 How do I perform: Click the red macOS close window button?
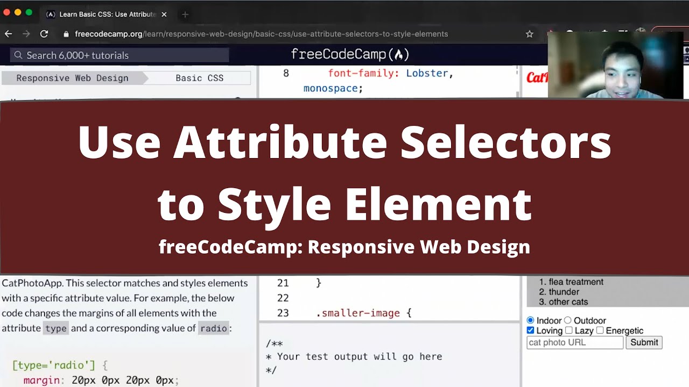7,12
